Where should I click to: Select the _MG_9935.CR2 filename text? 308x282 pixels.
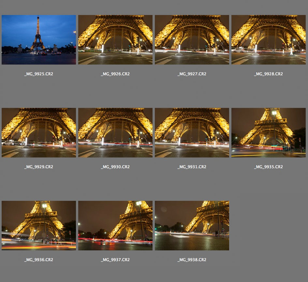(x=269, y=167)
